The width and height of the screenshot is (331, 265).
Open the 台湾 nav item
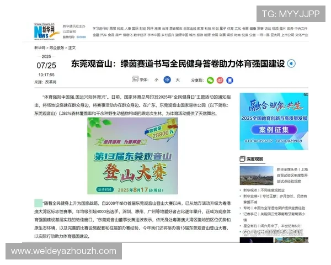click(x=165, y=29)
